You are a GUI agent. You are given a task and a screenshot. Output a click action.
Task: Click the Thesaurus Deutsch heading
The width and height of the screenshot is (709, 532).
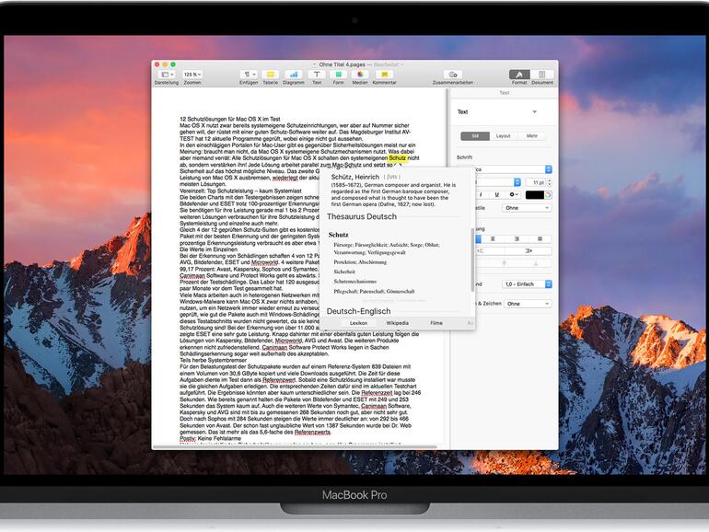tap(362, 216)
